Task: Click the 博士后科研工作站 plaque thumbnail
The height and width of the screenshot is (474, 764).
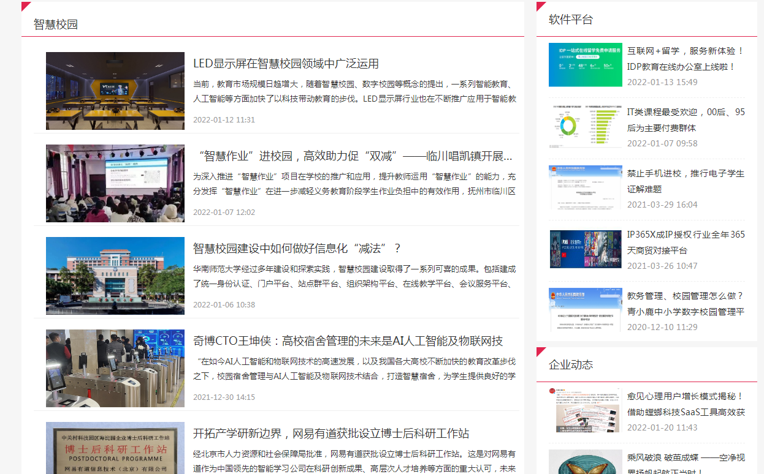Action: (x=115, y=448)
